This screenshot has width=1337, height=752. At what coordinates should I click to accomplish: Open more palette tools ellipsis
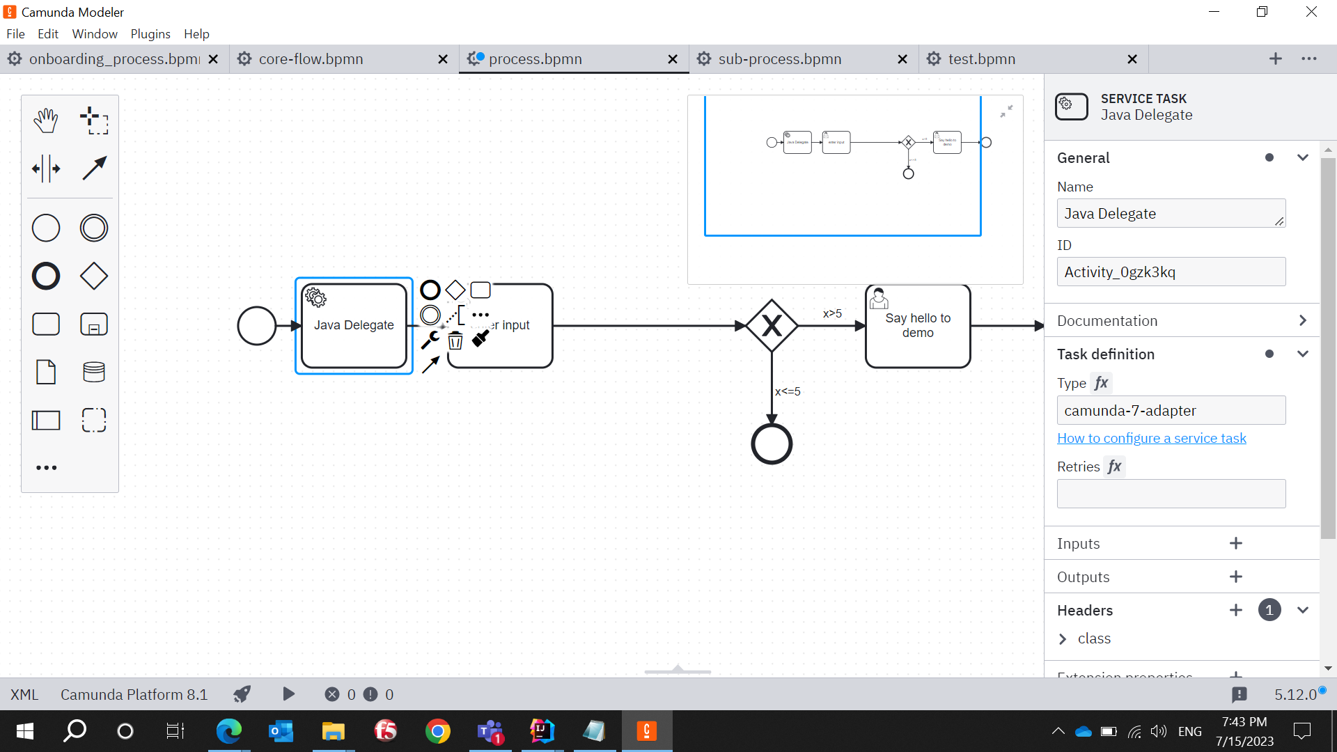(x=46, y=468)
